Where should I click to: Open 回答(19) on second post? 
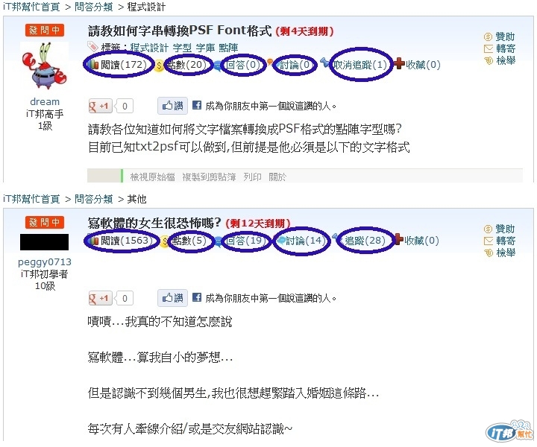[246, 241]
